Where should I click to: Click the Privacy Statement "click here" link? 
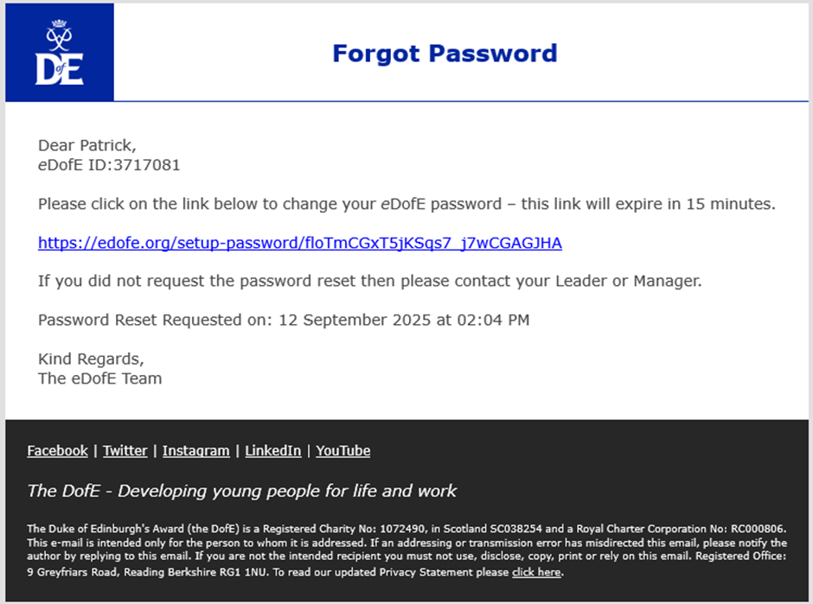[536, 572]
